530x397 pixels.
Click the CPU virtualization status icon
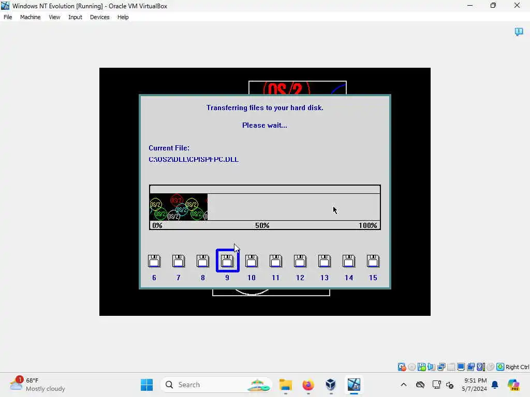pos(480,367)
